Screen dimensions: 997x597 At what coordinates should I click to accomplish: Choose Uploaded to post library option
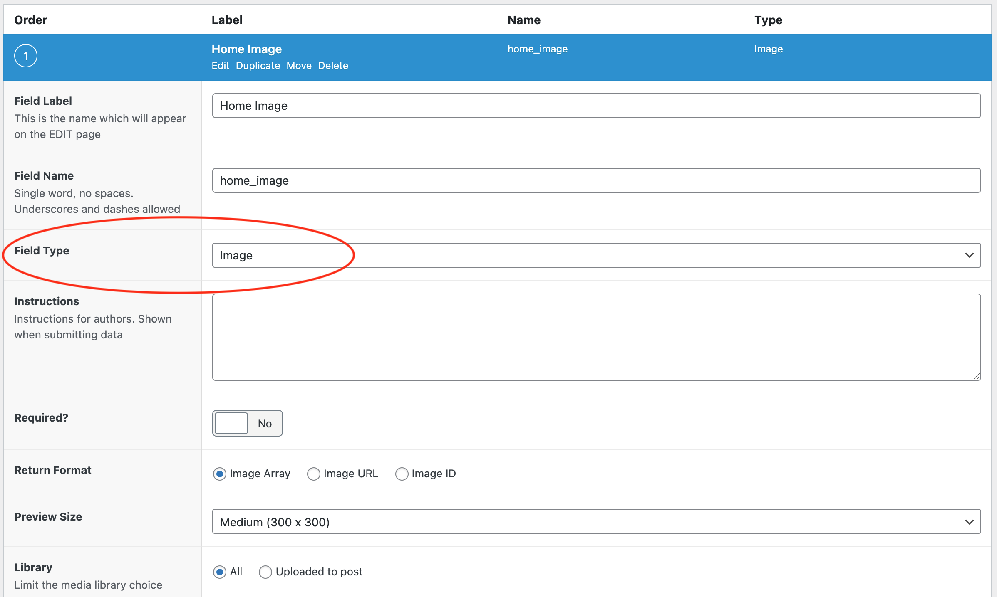(265, 572)
